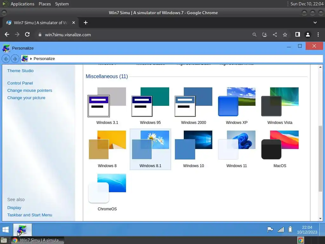Click Change mouse pointers
The height and width of the screenshot is (244, 325).
pos(30,91)
